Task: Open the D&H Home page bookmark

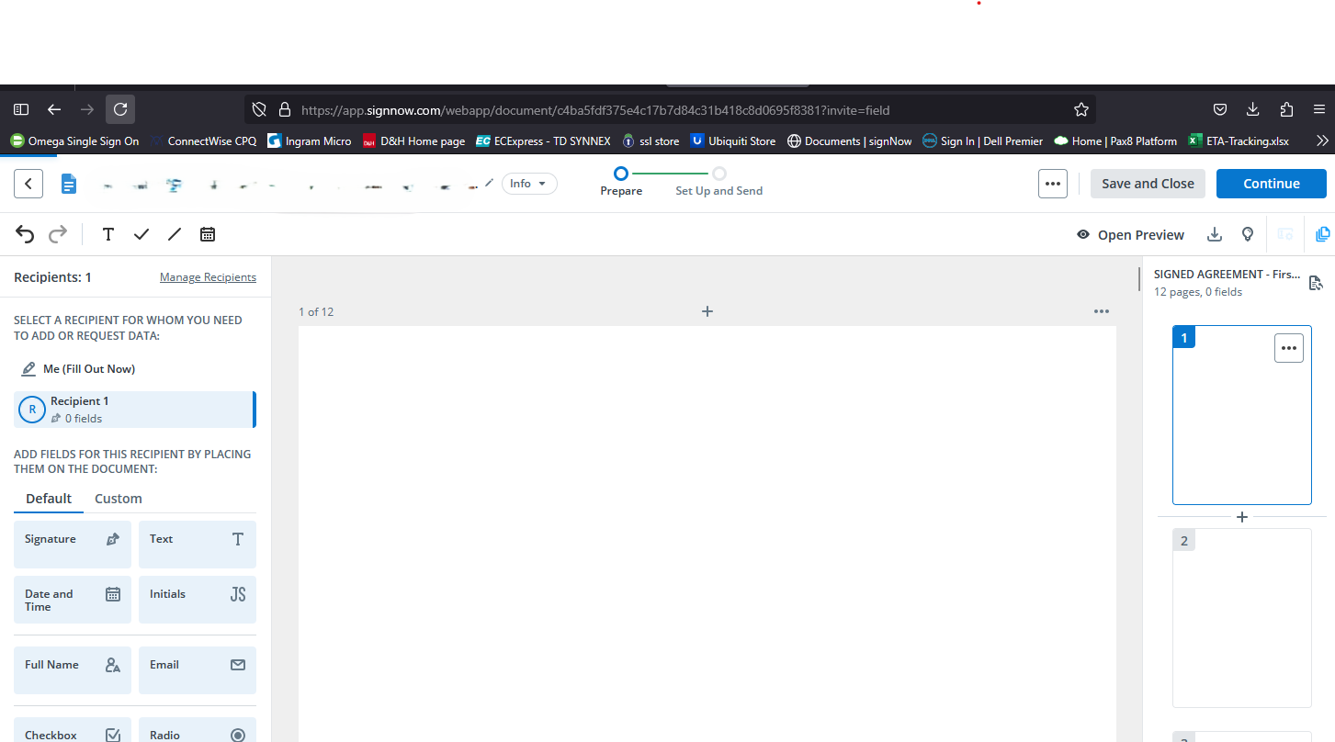Action: [414, 141]
